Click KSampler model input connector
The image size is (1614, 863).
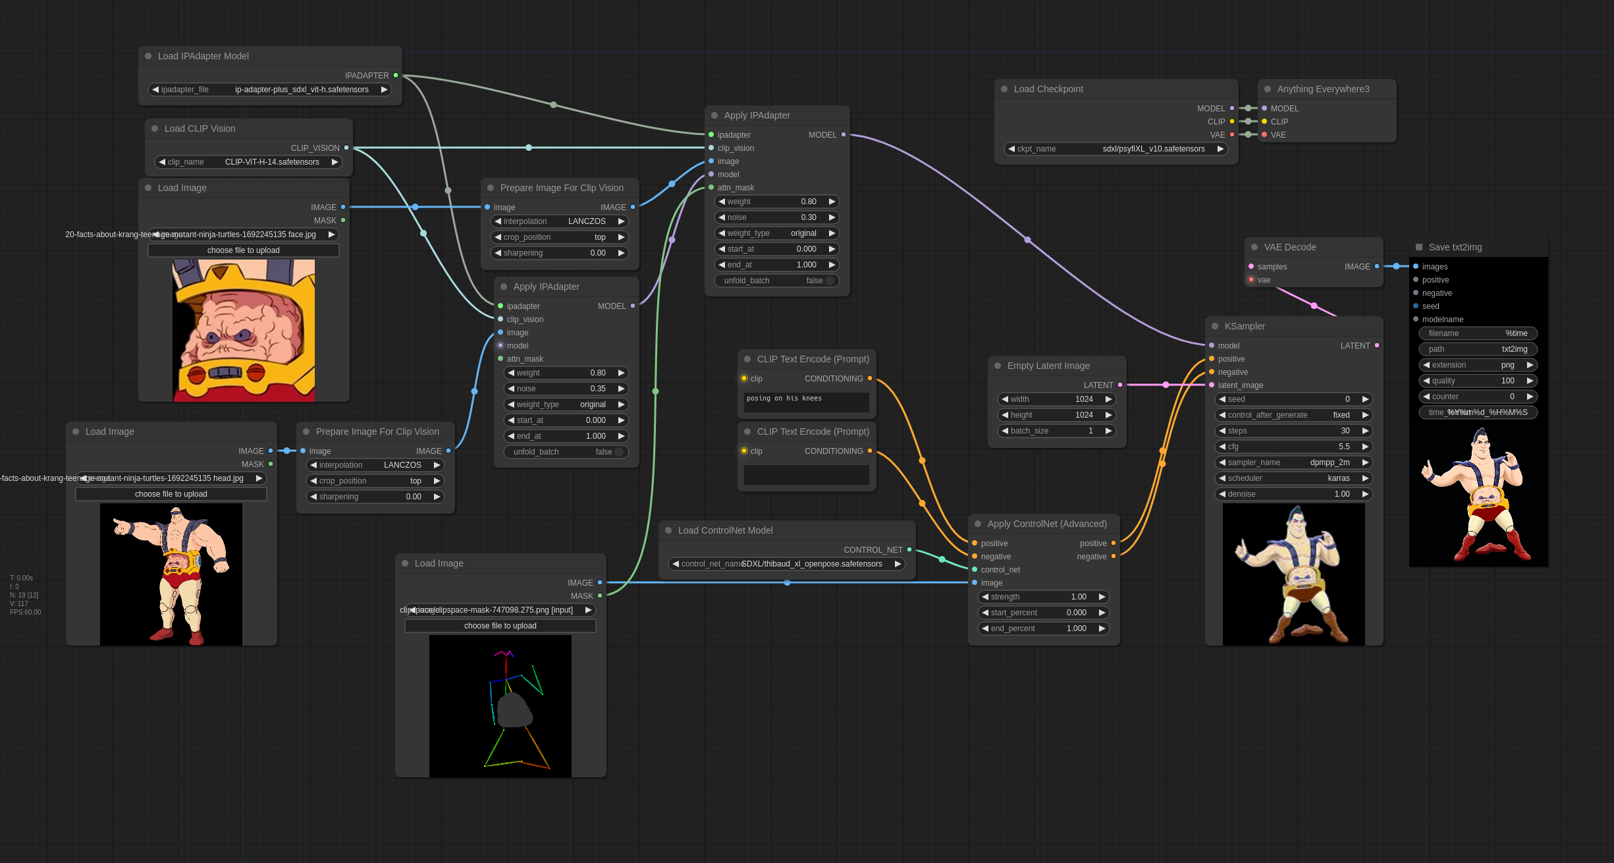click(x=1212, y=345)
